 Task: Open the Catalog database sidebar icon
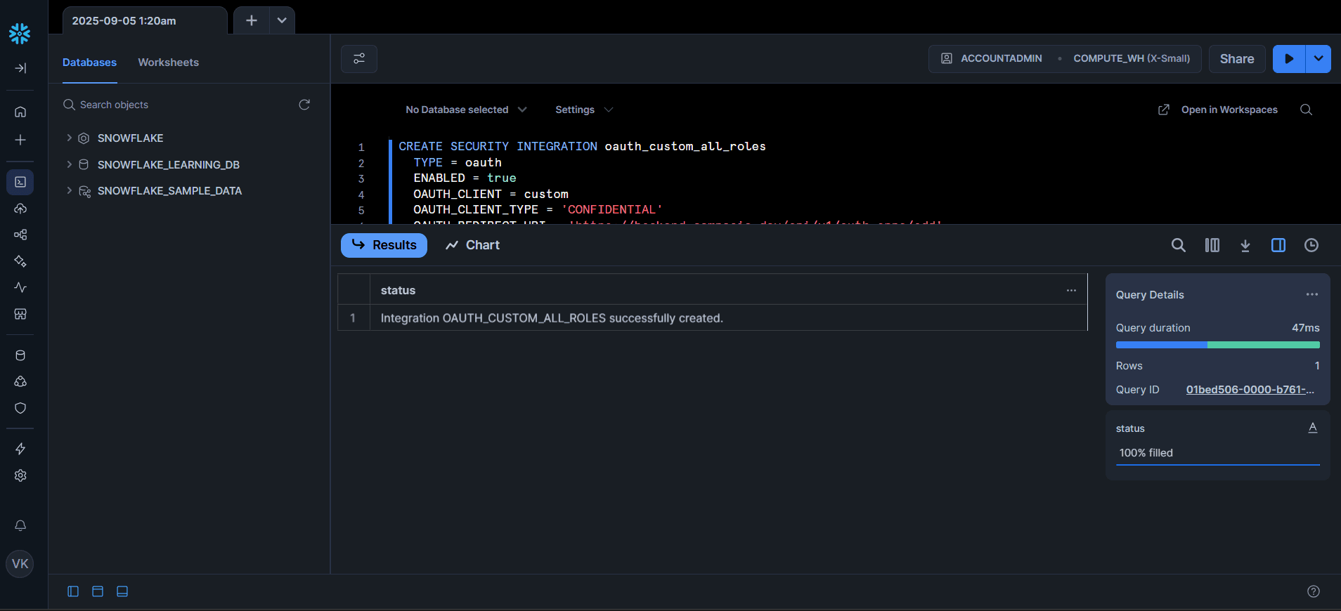[x=20, y=355]
